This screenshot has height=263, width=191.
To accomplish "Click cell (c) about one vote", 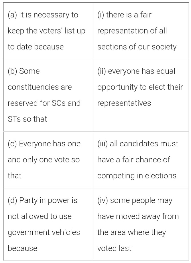I will click(48, 160).
